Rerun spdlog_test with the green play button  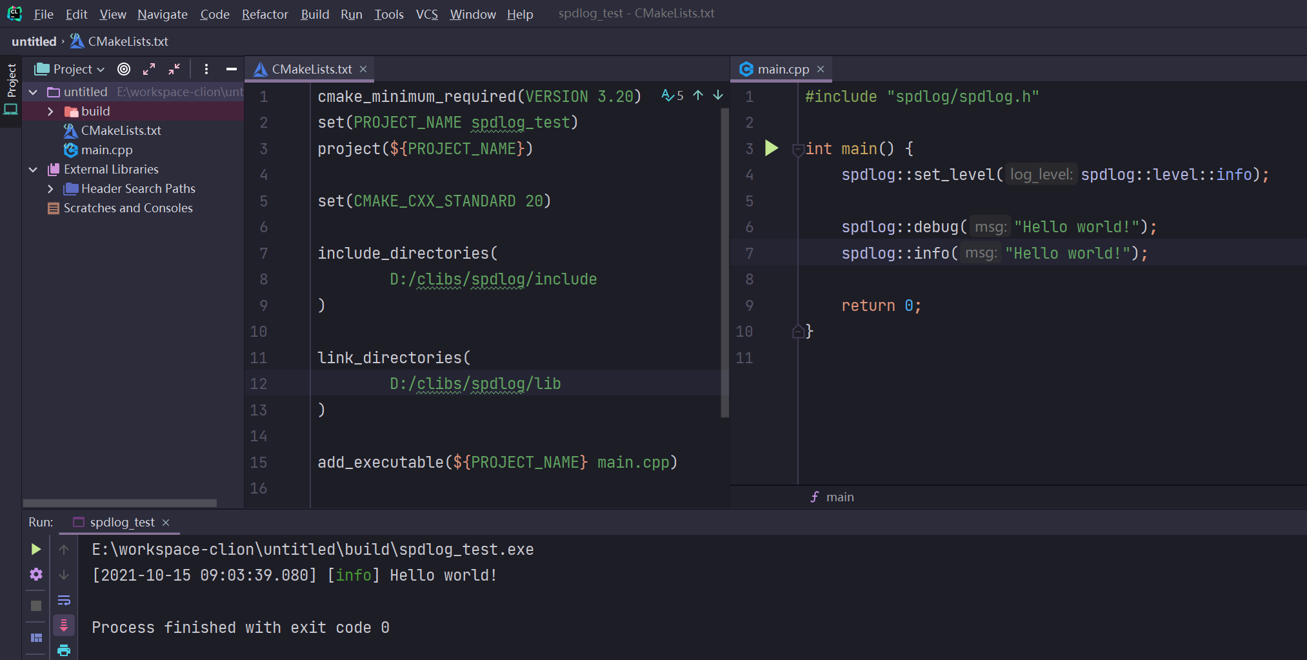pos(36,549)
